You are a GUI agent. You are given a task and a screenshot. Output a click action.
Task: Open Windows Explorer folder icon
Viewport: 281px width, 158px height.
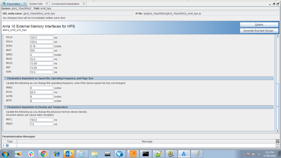(95, 154)
